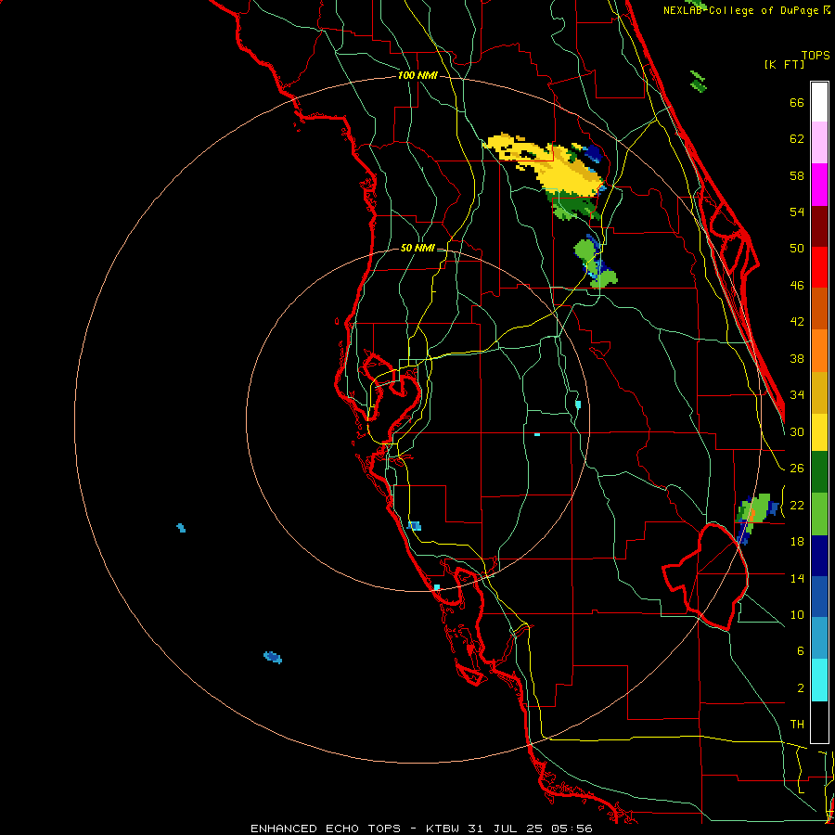This screenshot has width=835, height=835.
Task: Click the white swatch in TOPS legend
Action: (819, 102)
